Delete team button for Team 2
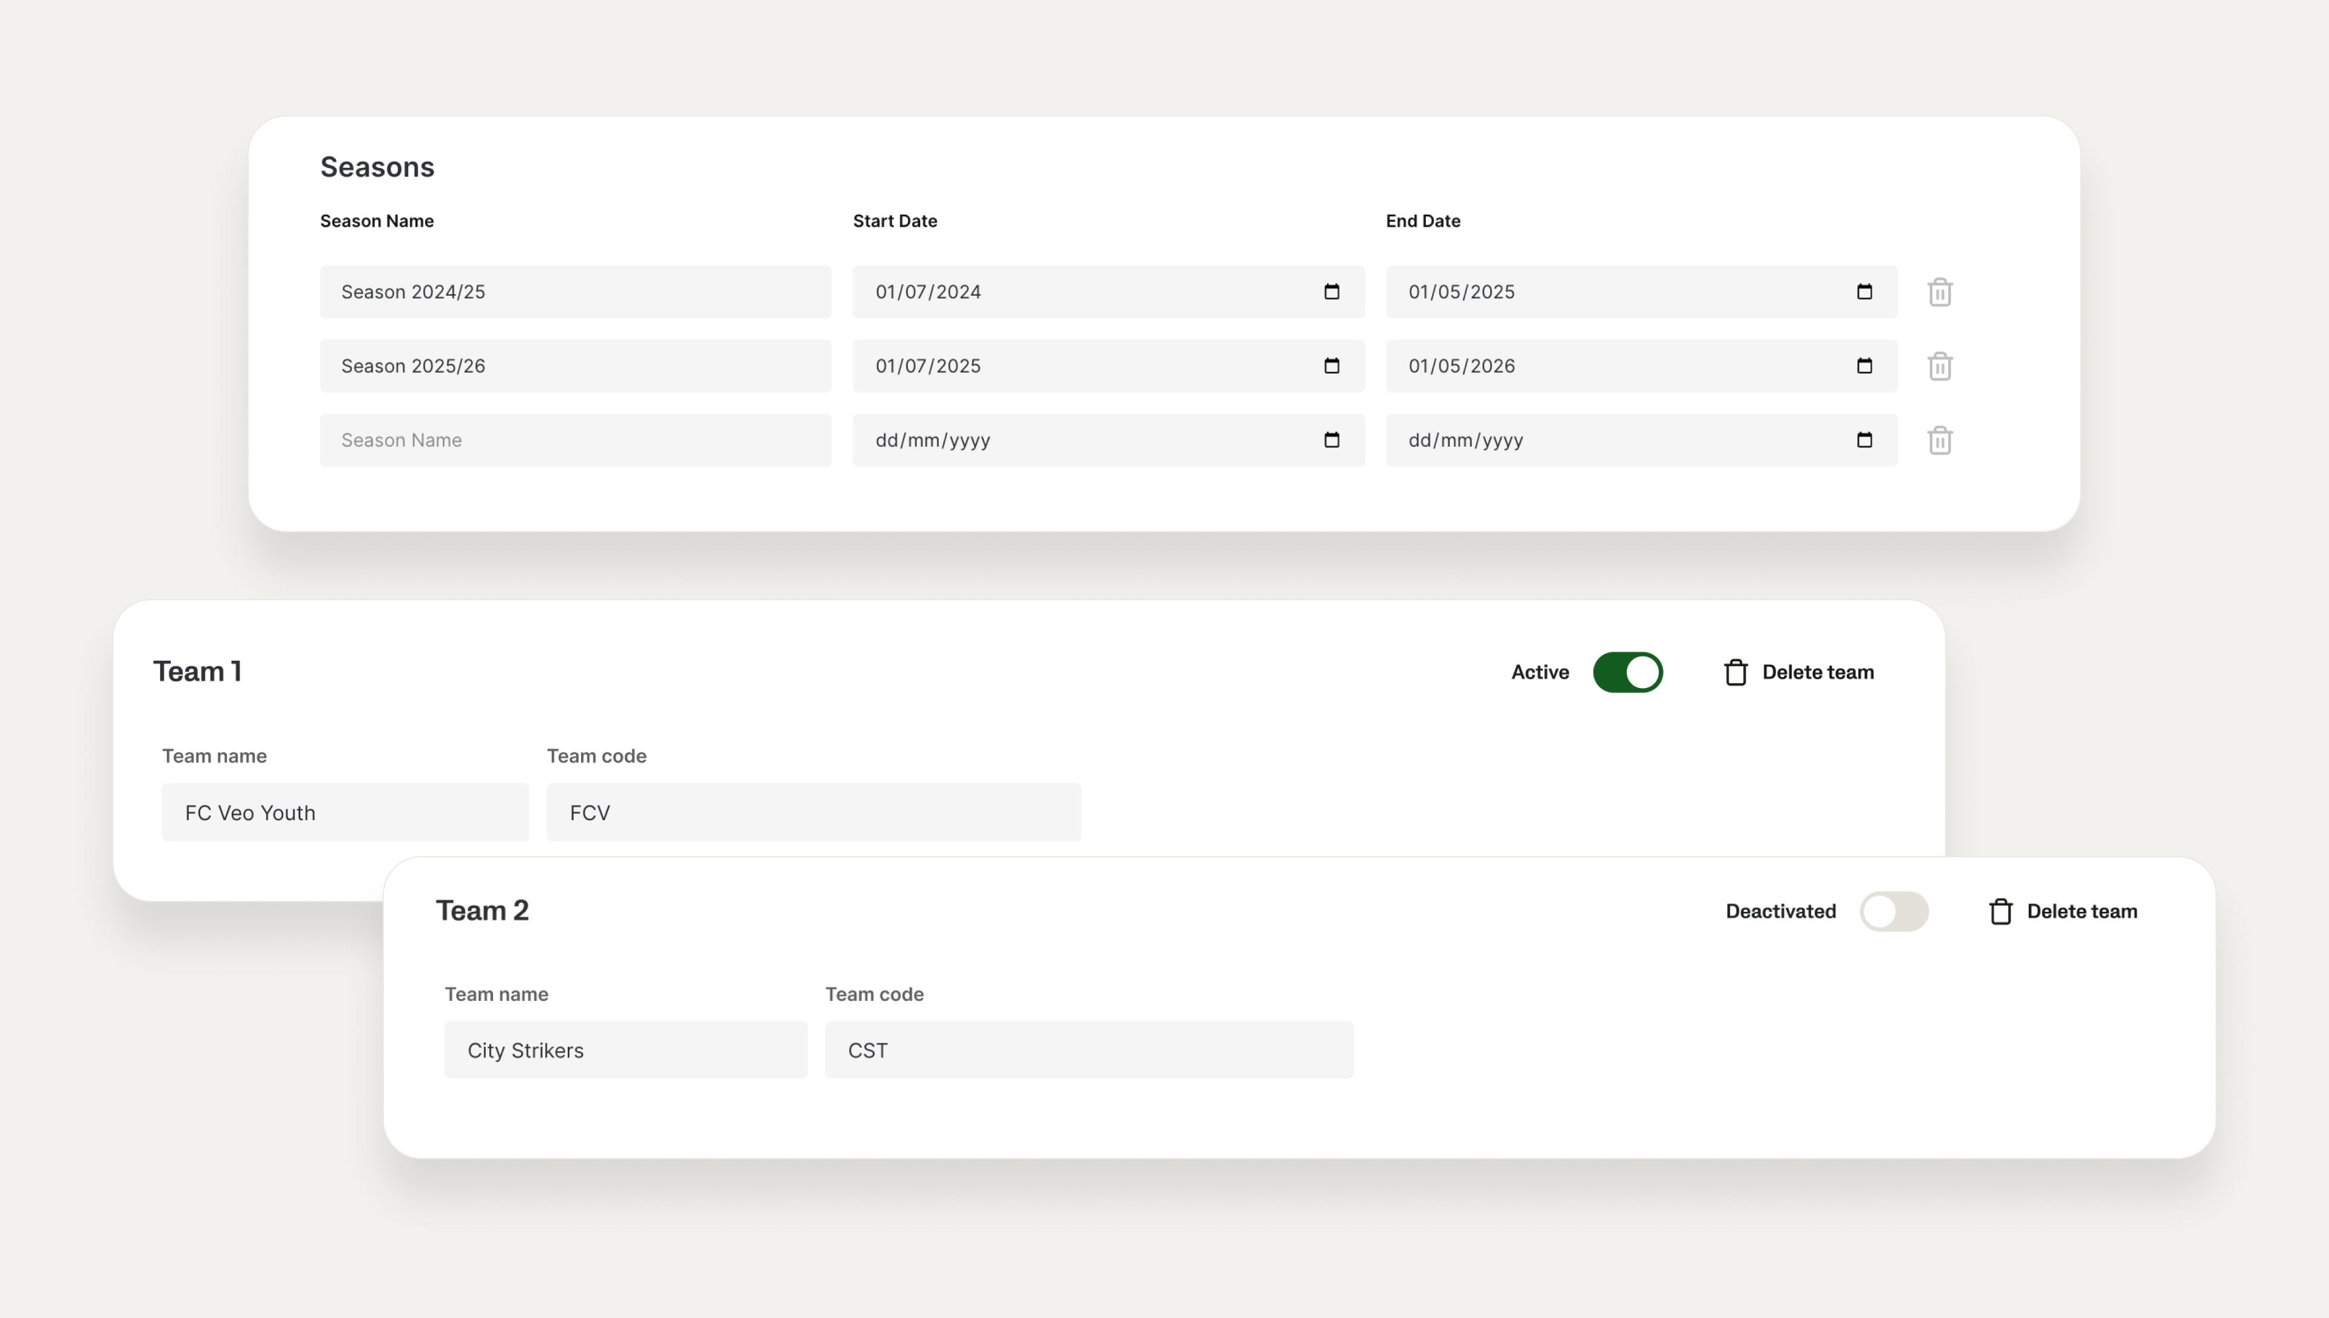This screenshot has width=2329, height=1318. pos(2063,912)
